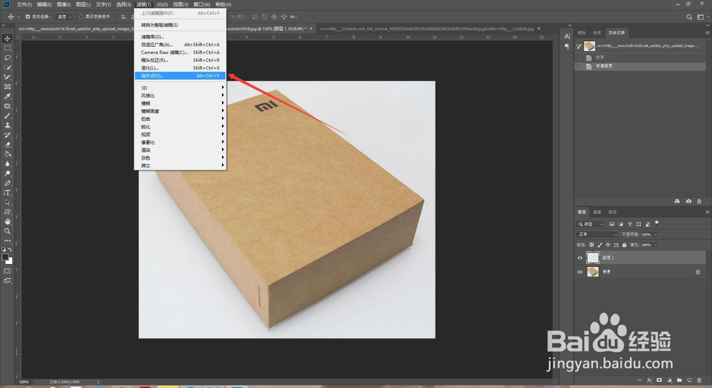
Task: Select Layer 1 thumbnail
Action: click(593, 258)
